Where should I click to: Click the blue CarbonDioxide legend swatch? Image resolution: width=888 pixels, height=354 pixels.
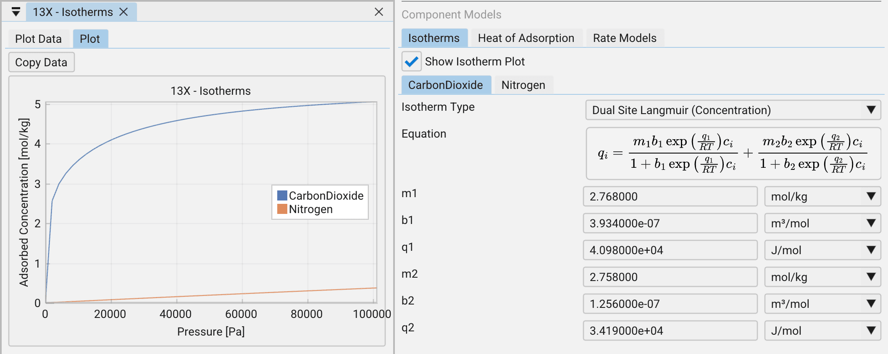[x=282, y=195]
